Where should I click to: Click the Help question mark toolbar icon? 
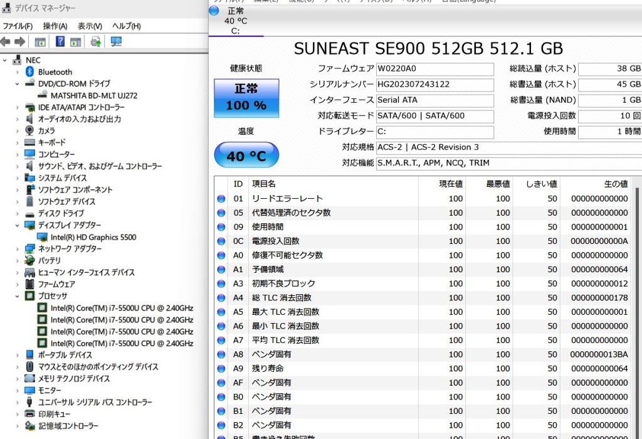(x=60, y=41)
